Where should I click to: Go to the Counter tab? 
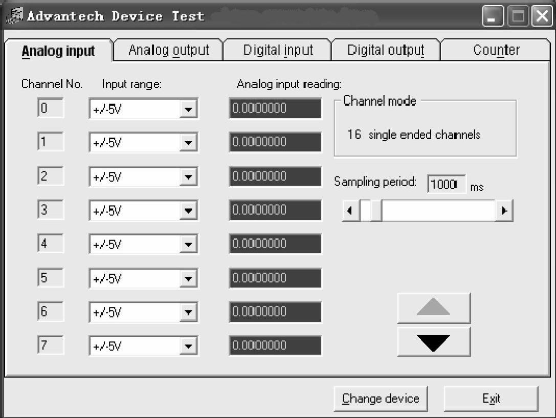[x=496, y=50]
